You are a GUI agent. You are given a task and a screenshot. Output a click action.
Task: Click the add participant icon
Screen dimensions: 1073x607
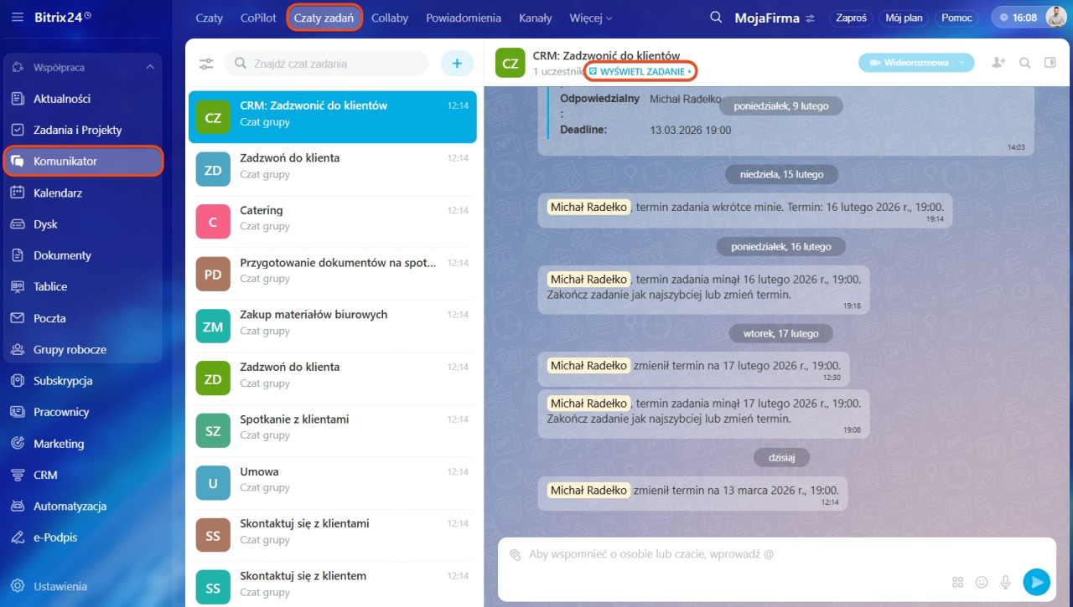998,63
